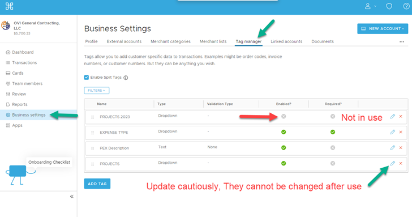
Task: Toggle Enable Split Tags checkbox
Action: pos(87,77)
